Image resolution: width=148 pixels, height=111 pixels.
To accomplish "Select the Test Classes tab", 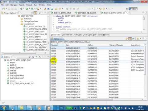I will click(97, 35).
